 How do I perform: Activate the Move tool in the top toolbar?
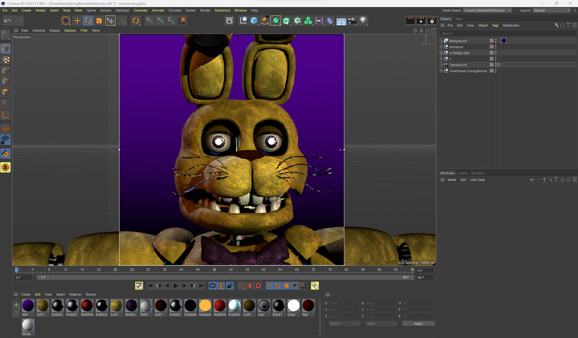77,20
